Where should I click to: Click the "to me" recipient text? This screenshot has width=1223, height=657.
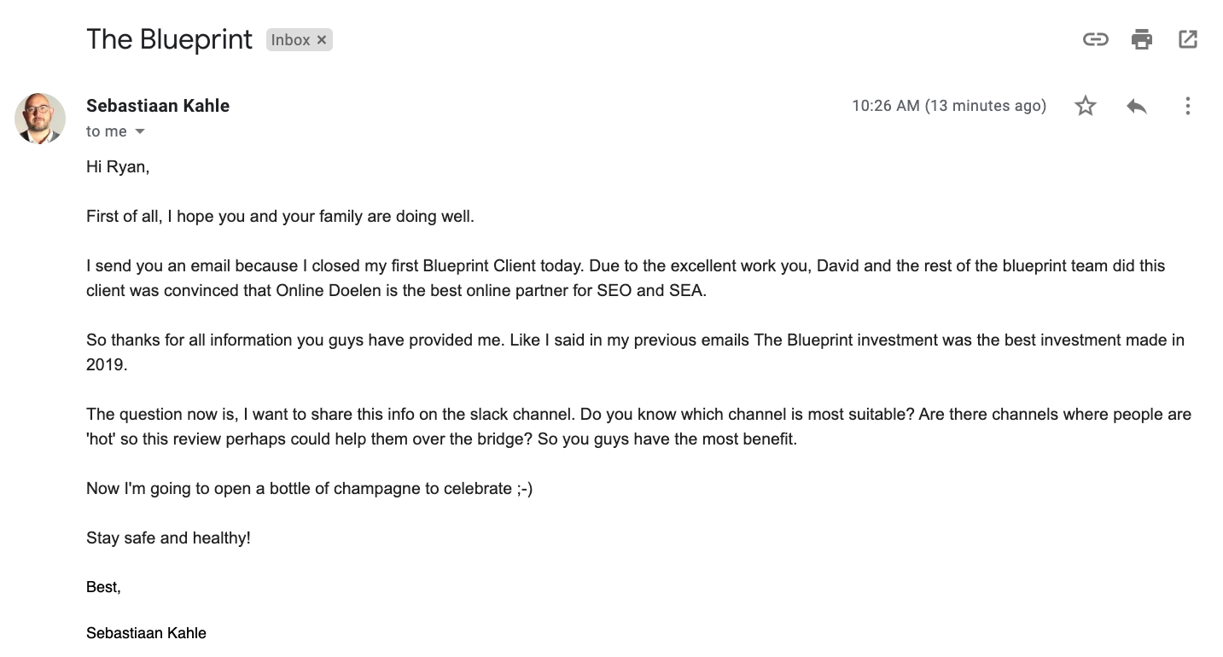click(107, 131)
